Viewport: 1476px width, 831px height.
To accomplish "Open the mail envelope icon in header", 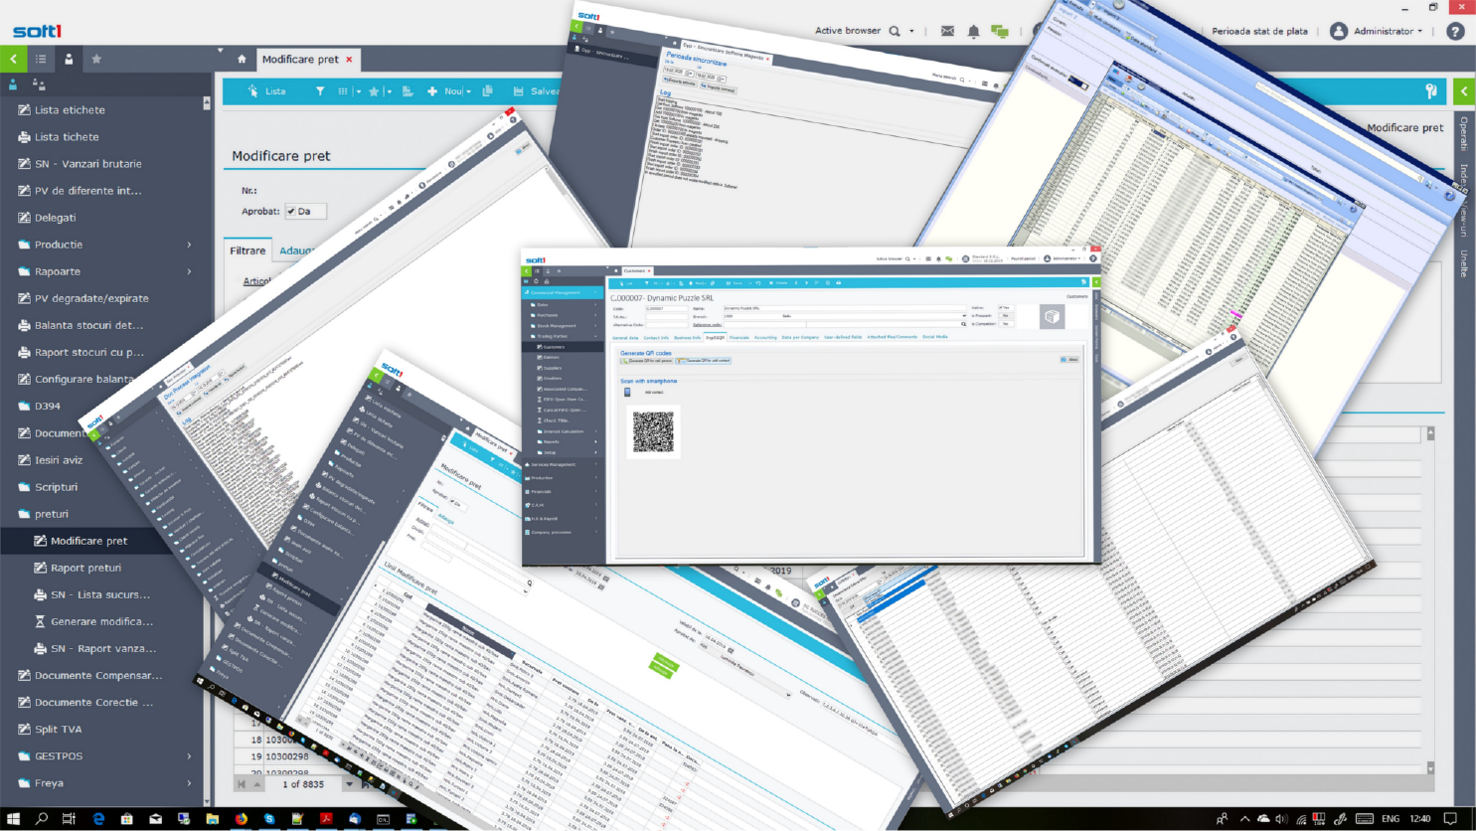I will [x=947, y=31].
